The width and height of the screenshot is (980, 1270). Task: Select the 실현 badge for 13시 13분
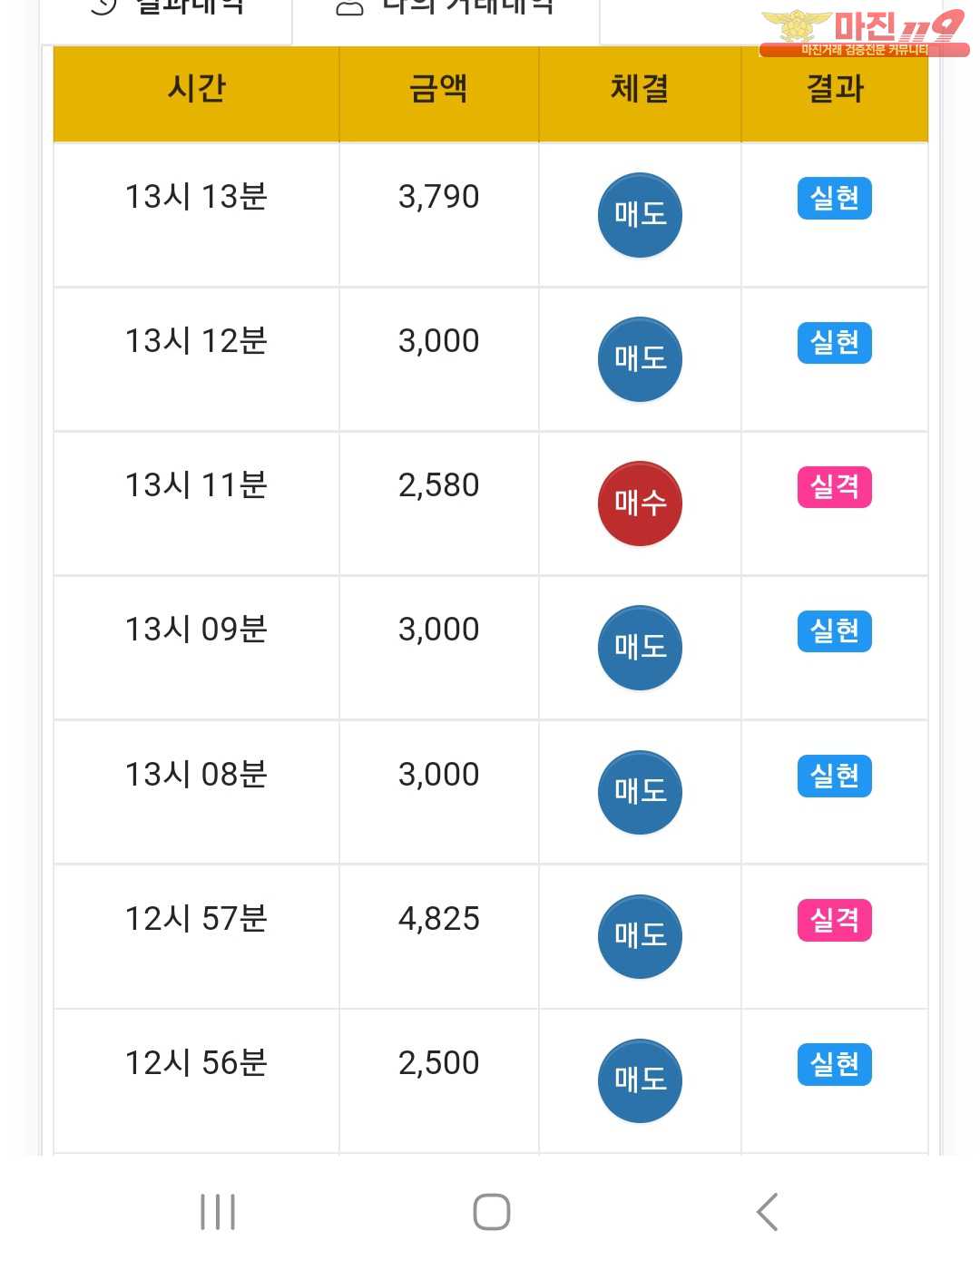click(x=835, y=198)
